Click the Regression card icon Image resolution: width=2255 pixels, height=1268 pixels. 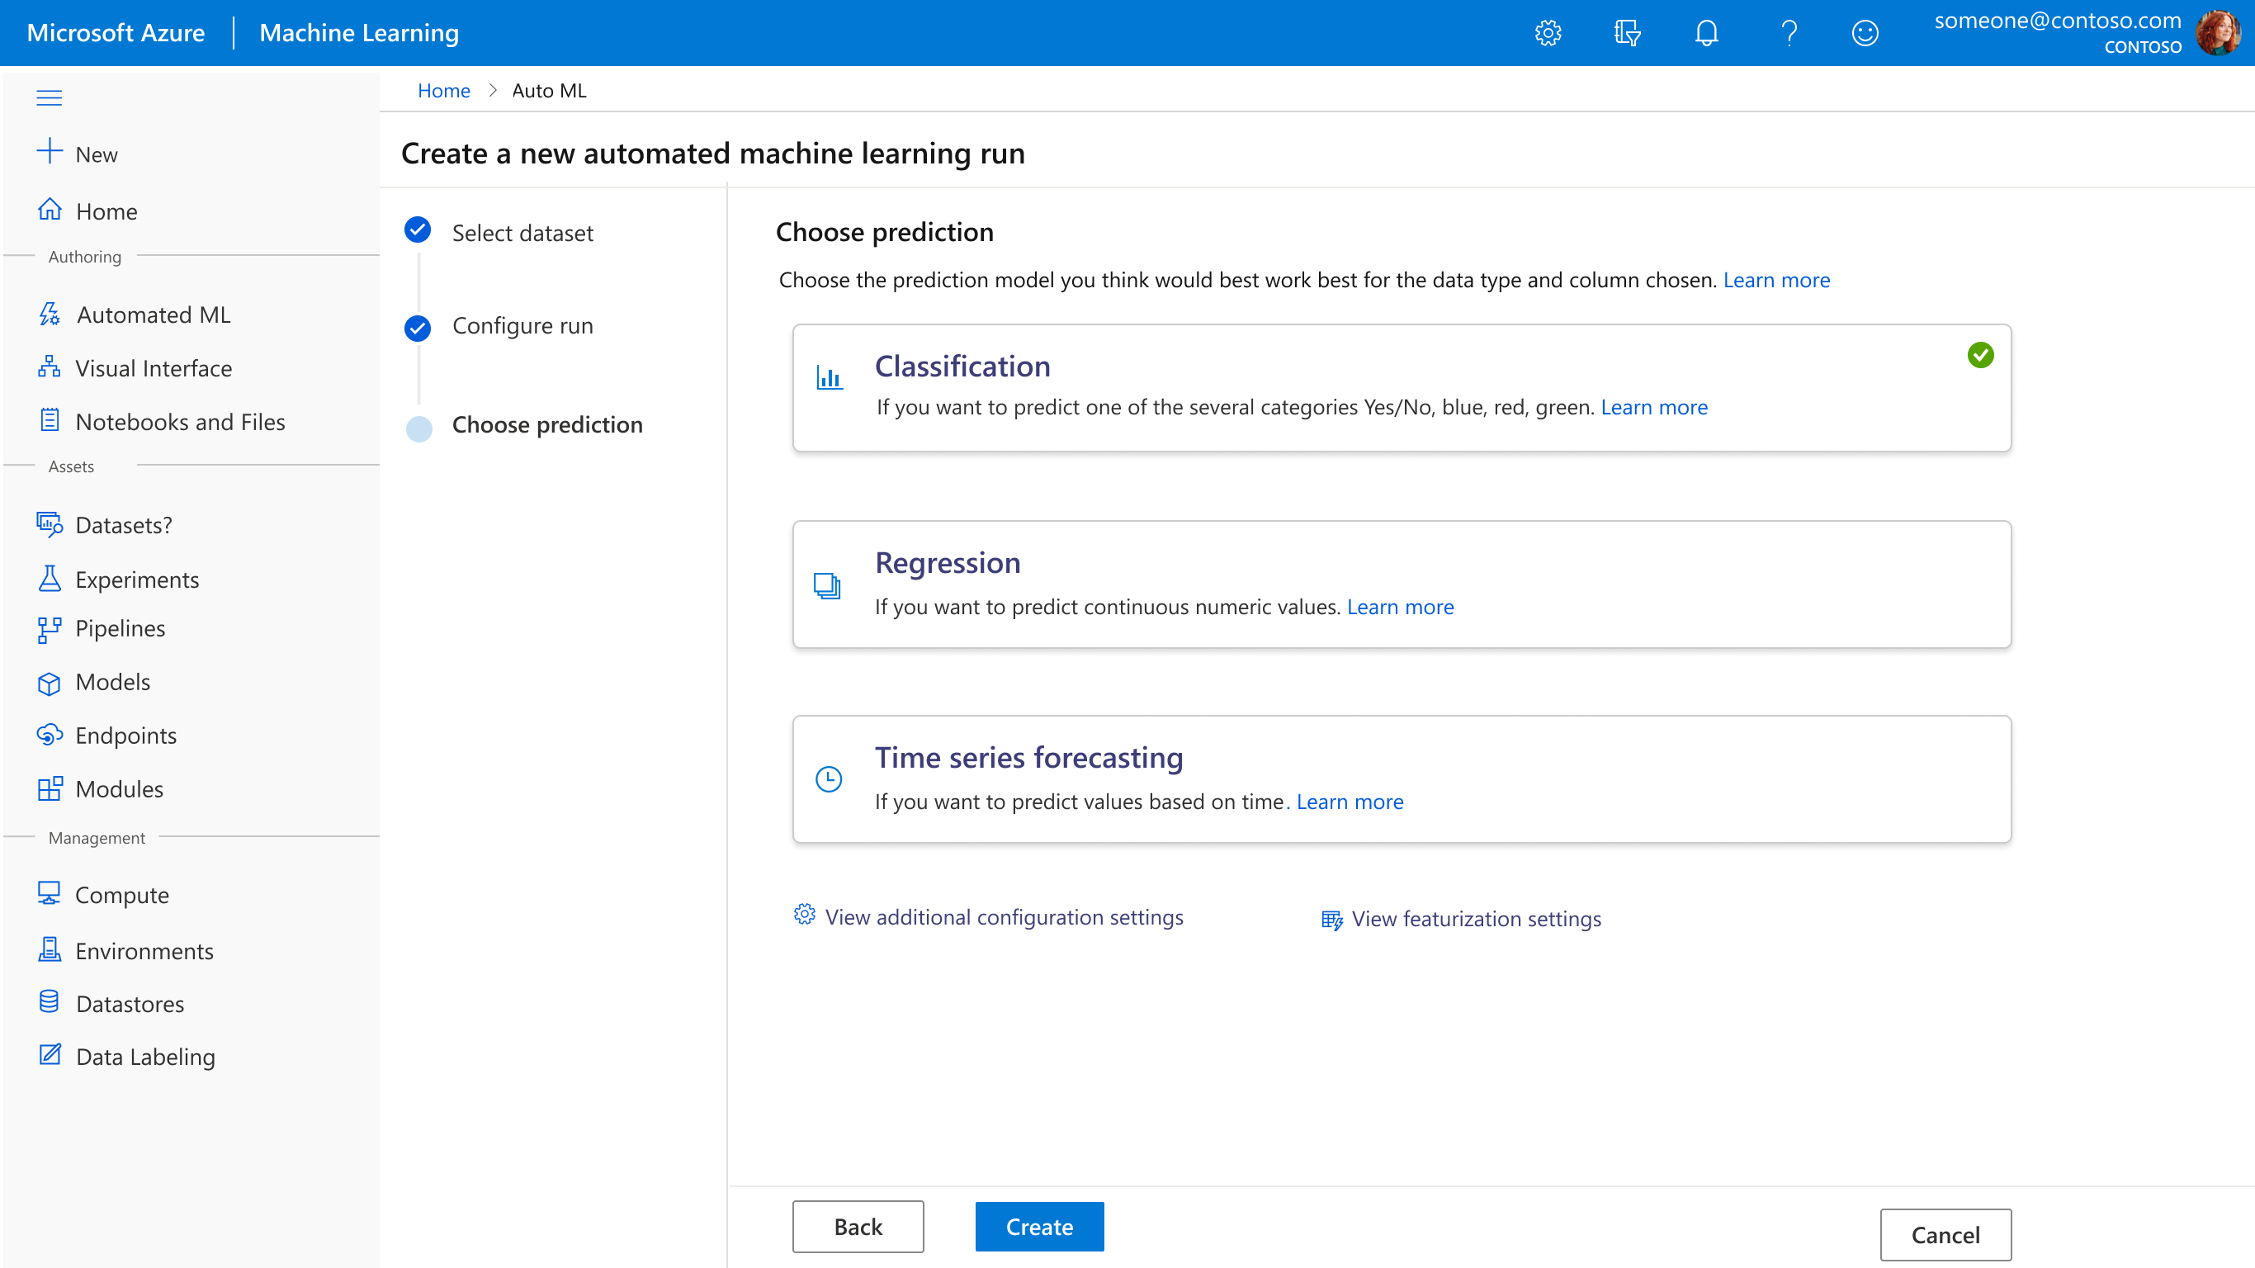pos(826,585)
